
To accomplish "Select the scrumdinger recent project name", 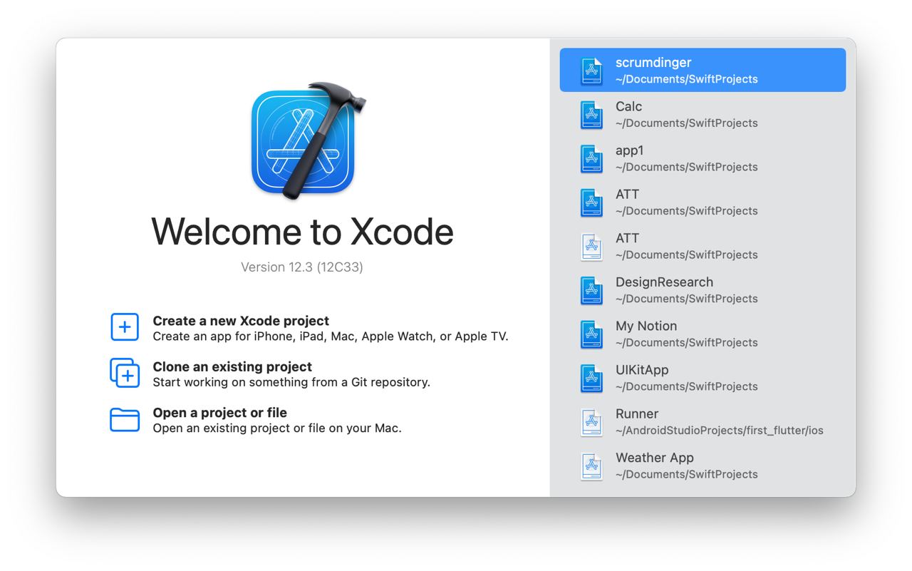I will click(653, 63).
